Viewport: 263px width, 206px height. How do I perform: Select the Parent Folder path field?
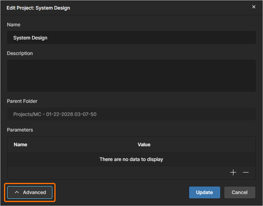coord(131,114)
